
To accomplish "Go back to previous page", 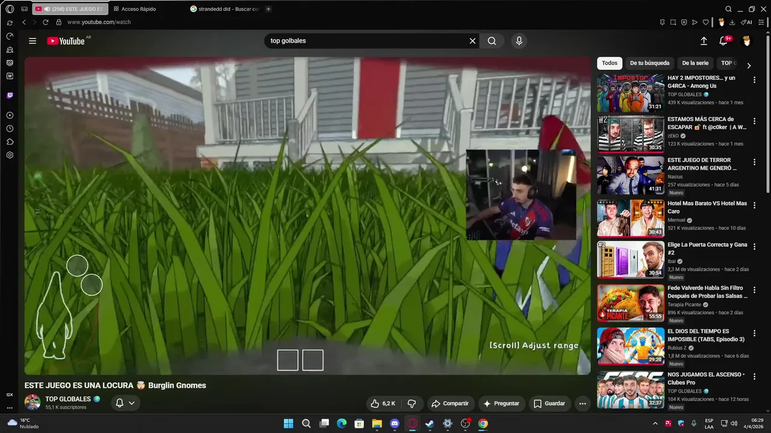I will (24, 22).
